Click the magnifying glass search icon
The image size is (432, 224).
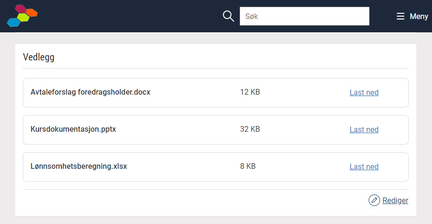coord(229,16)
